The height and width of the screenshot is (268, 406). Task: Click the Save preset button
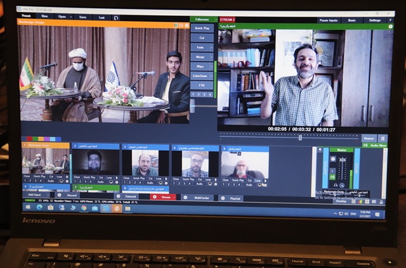click(83, 16)
